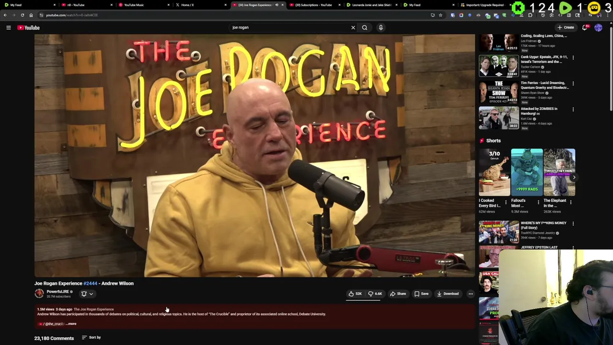Bookmark this page with the star icon
Viewport: 613px width, 345px height.
point(441,15)
